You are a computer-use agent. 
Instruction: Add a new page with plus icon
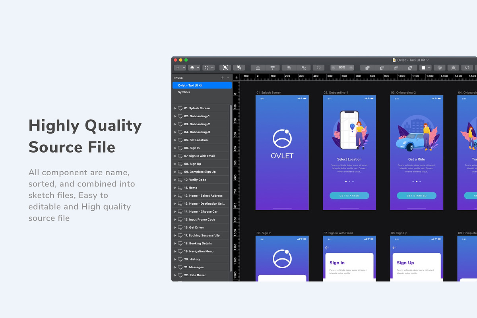click(x=222, y=78)
